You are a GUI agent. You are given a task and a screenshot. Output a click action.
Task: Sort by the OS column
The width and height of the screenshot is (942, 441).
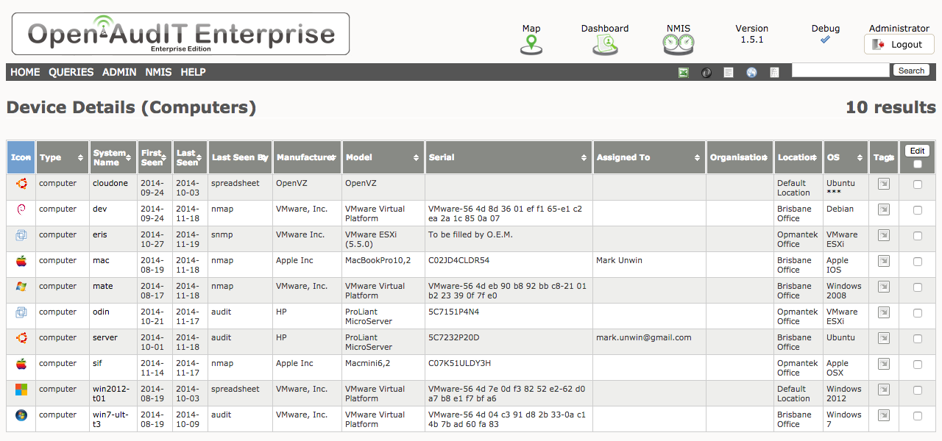[x=846, y=157]
